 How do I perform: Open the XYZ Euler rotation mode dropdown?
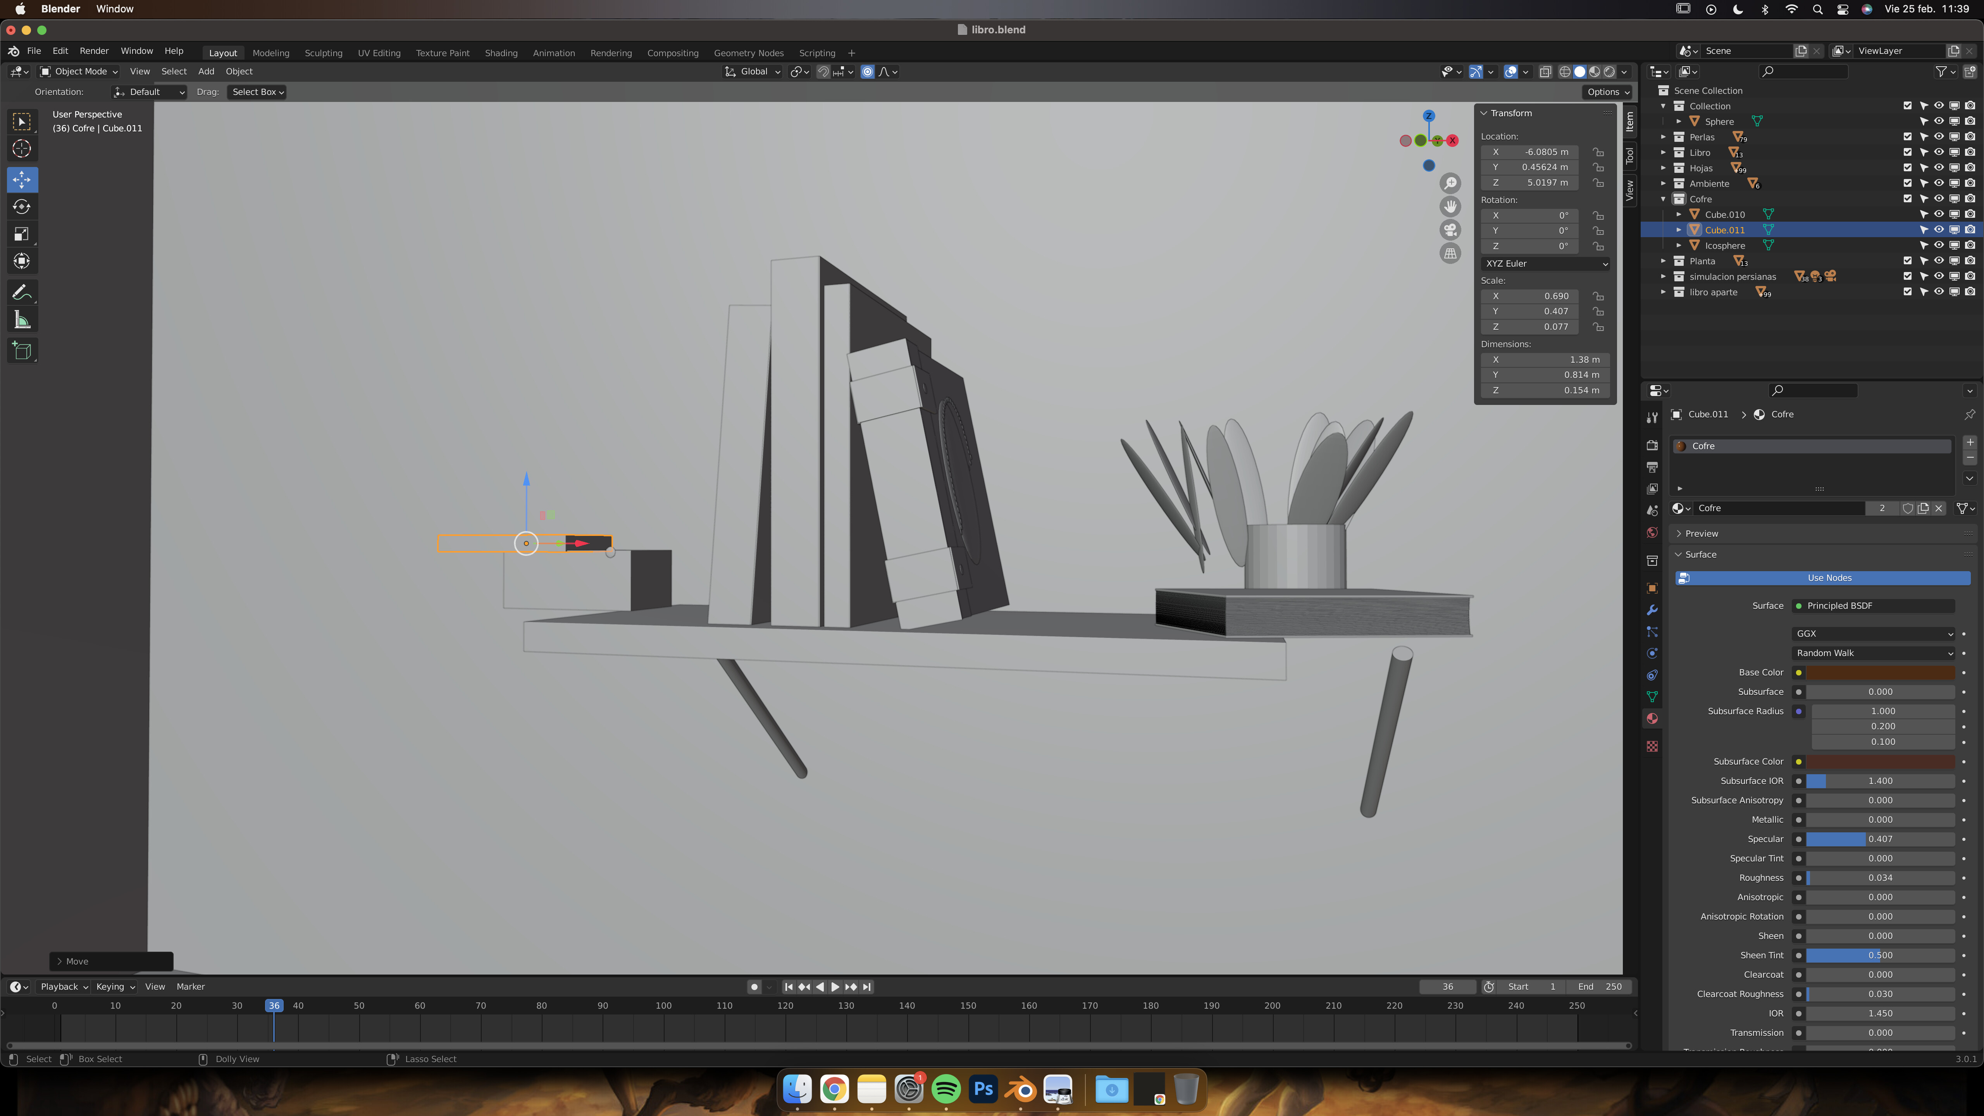coord(1545,263)
